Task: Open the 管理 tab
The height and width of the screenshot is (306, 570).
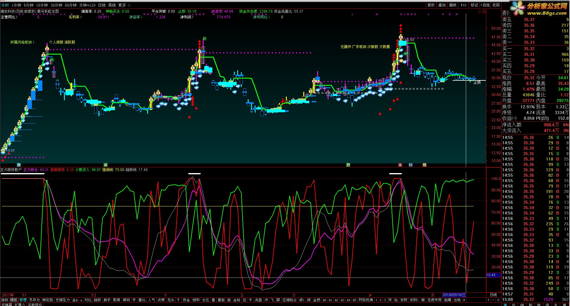Action: click(x=23, y=300)
